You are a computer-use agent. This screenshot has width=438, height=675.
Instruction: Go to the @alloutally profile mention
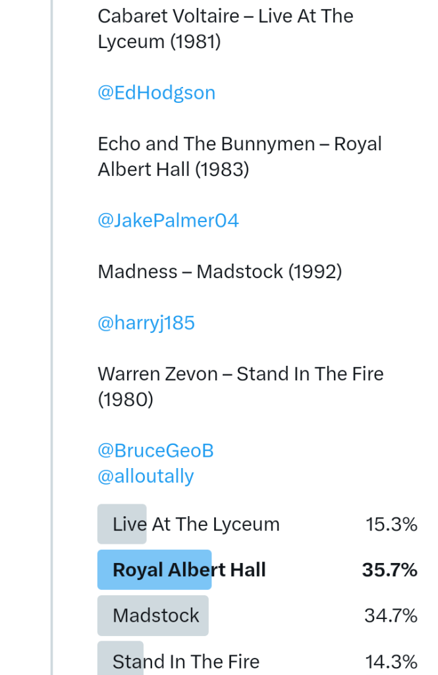tap(146, 476)
